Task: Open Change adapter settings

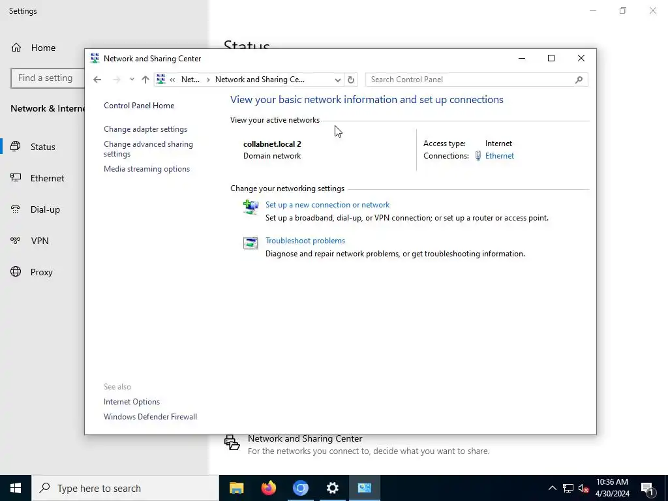Action: coord(145,129)
